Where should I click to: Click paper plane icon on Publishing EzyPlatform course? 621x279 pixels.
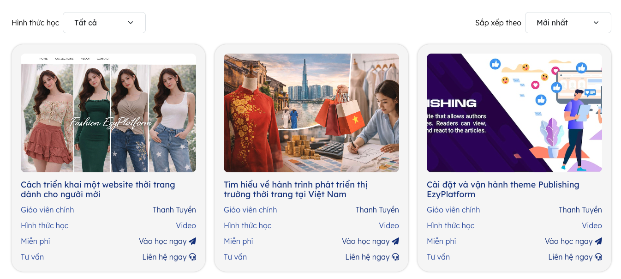click(598, 241)
